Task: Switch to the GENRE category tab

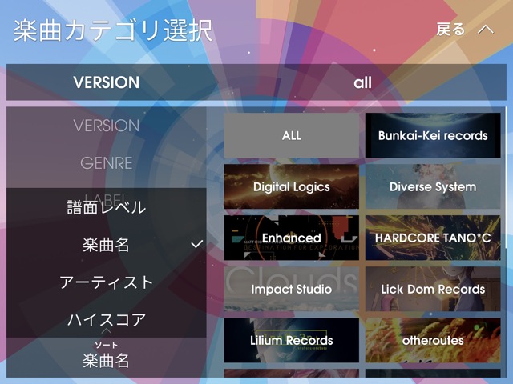Action: (107, 163)
